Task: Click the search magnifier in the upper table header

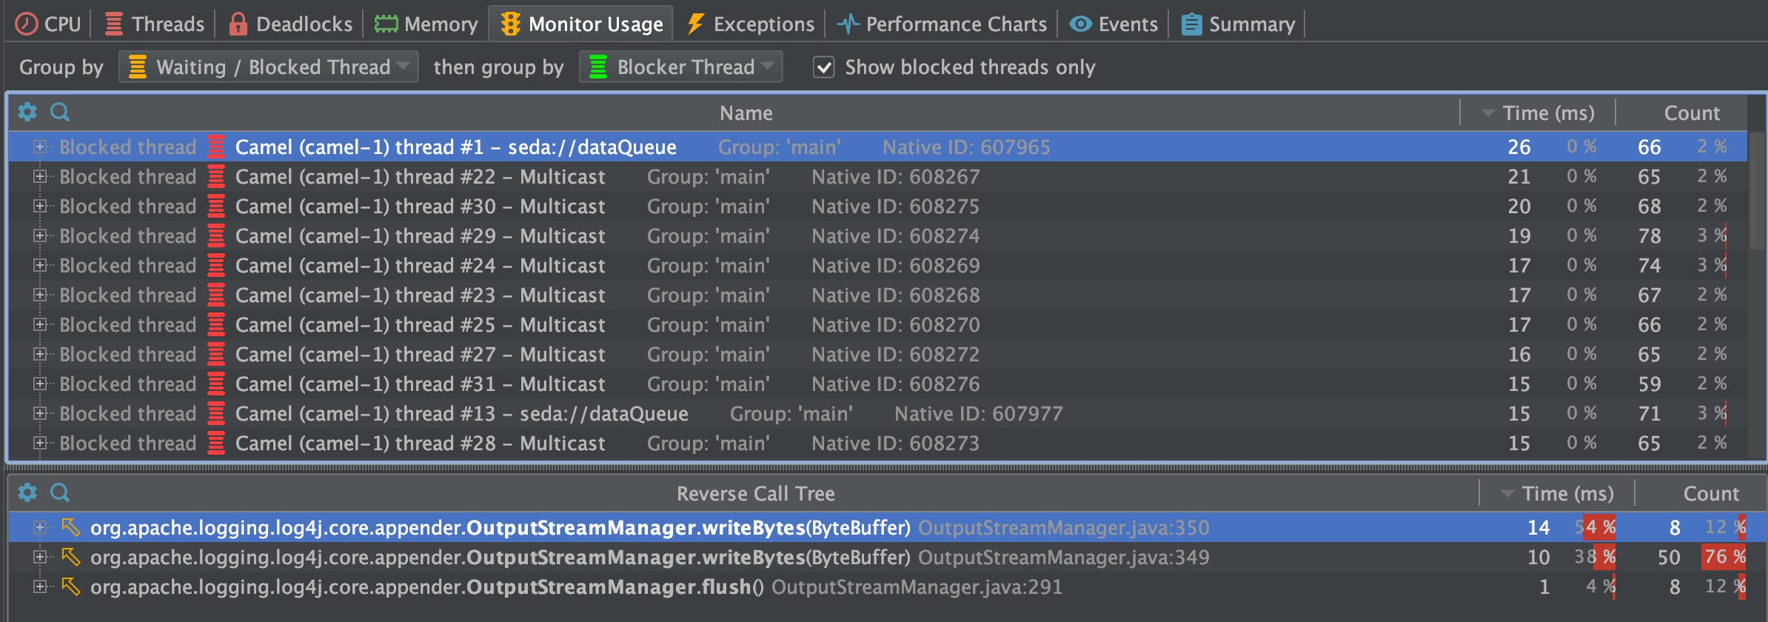Action: tap(60, 112)
